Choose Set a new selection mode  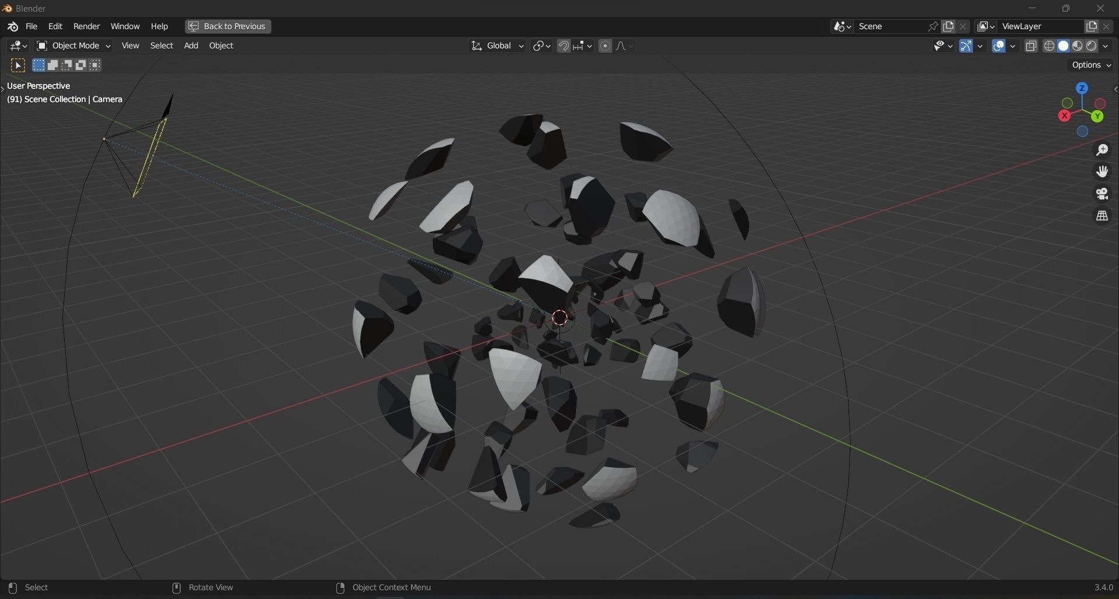(x=38, y=65)
